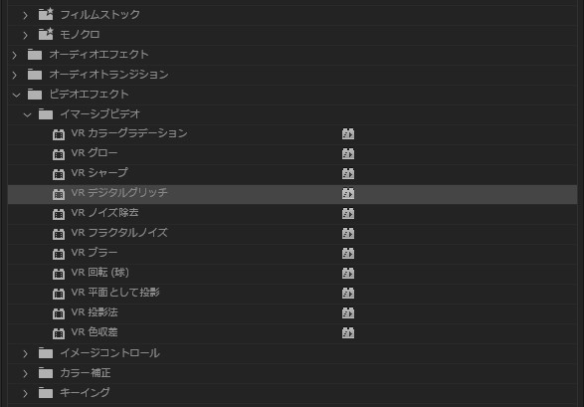This screenshot has height=407, width=584.
Task: Click the accelerated effect badge for VR シャープ
Action: coord(348,173)
